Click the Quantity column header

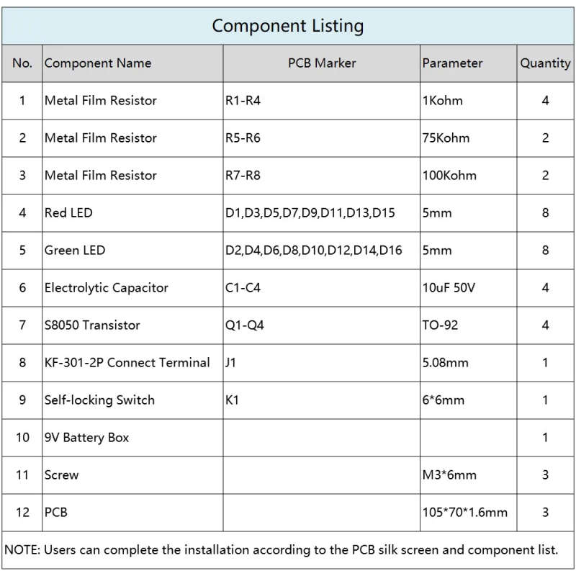point(545,63)
